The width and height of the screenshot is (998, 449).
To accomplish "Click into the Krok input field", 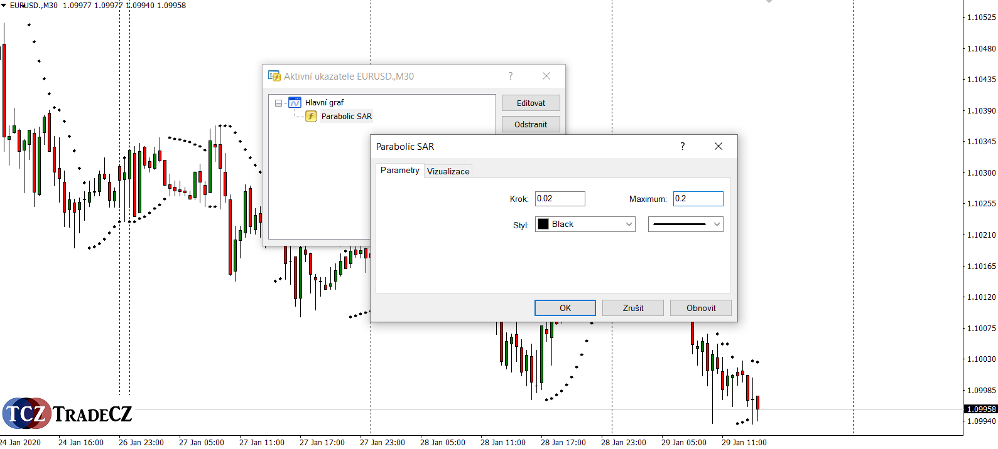I will 560,199.
